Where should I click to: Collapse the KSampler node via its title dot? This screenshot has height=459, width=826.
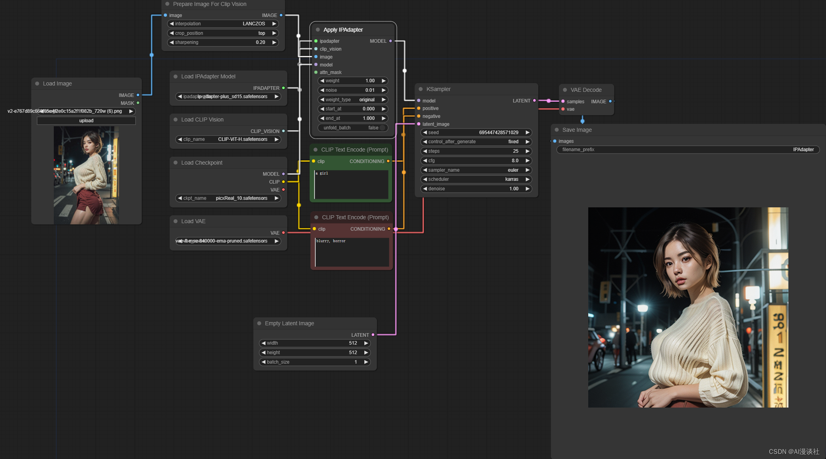pos(421,89)
